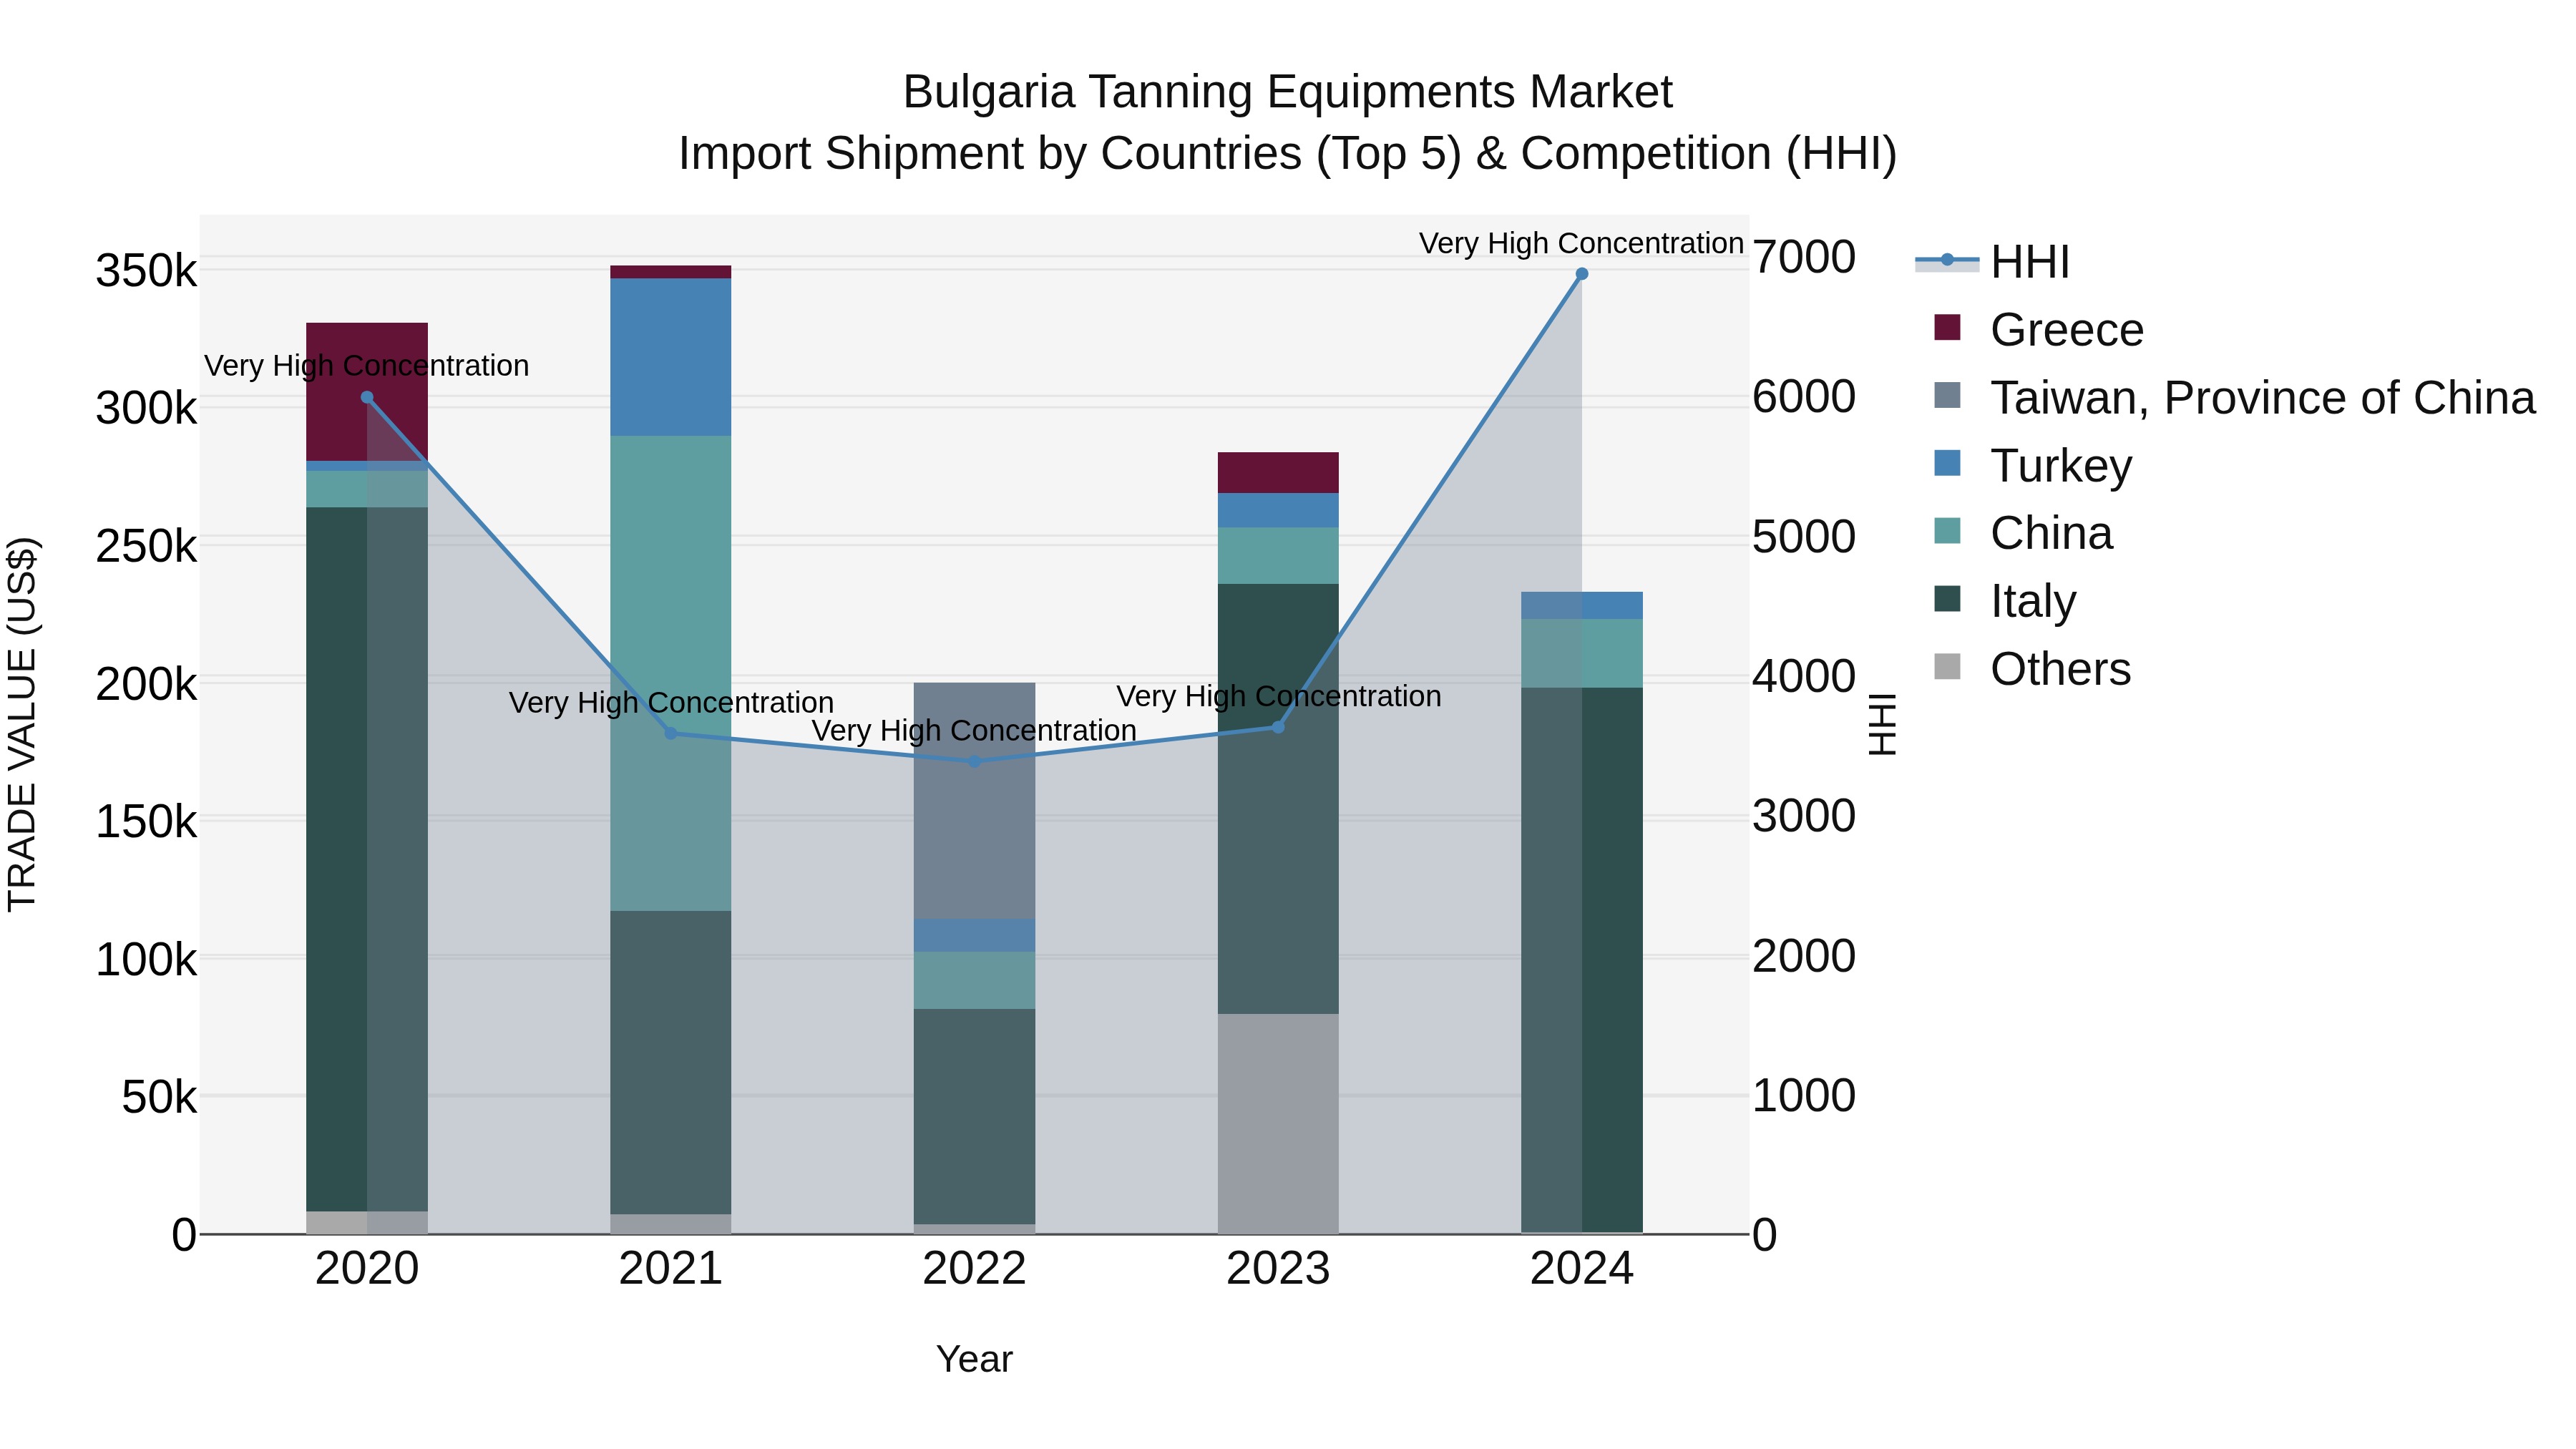The height and width of the screenshot is (1449, 2576).
Task: Click the 1000 HHI axis tick label
Action: [x=1804, y=1096]
